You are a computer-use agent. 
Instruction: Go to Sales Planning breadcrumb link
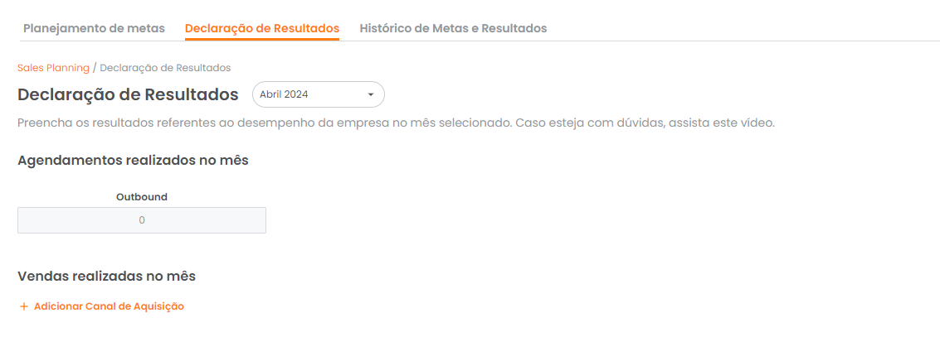point(53,67)
